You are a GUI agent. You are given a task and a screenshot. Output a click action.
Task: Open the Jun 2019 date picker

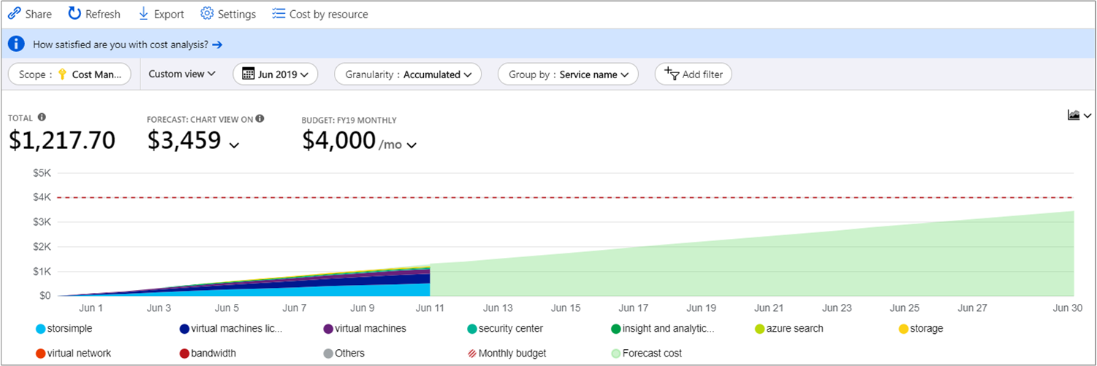click(276, 74)
